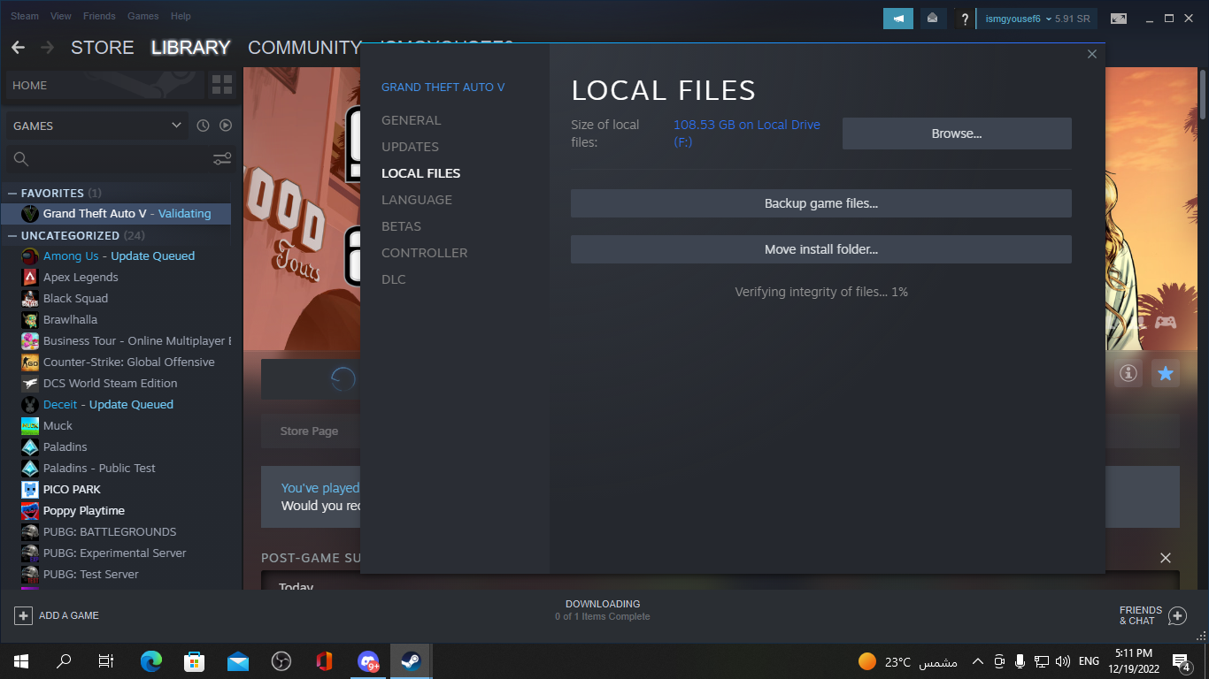Select DLC in properties sidebar

pos(394,279)
